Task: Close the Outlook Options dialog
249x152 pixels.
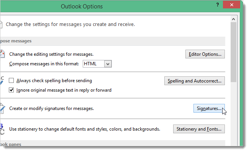Action: point(231,5)
